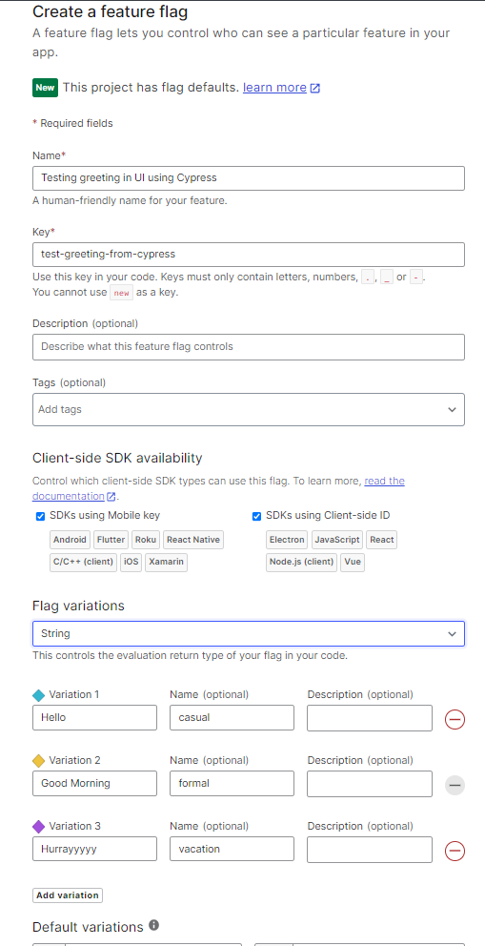Click the Flag variations heading
The height and width of the screenshot is (946, 485).
click(x=78, y=606)
